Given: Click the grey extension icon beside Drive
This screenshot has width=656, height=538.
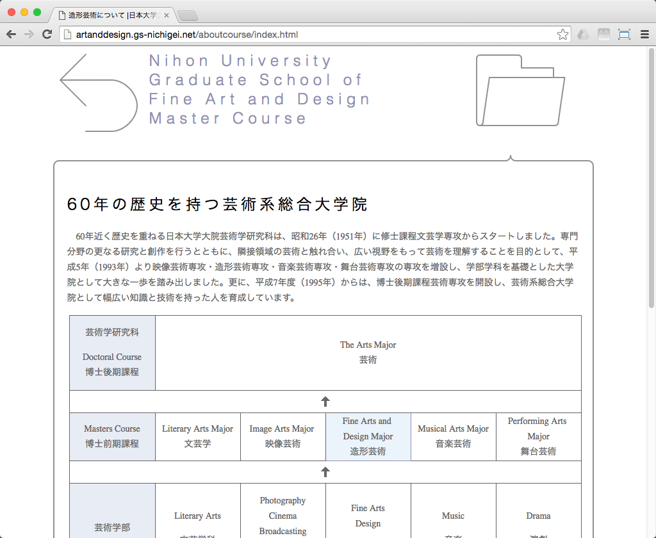Looking at the screenshot, I should 603,35.
